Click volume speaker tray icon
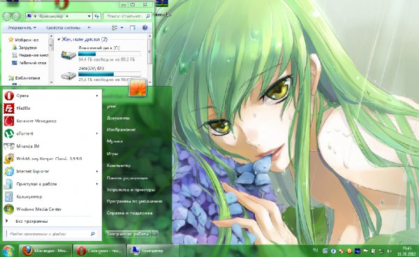Viewport: 419px width, 257px height. (x=390, y=251)
